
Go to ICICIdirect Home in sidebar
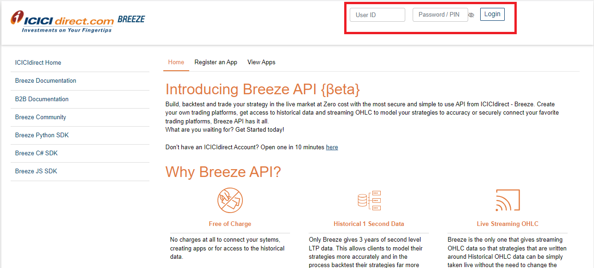coord(38,63)
